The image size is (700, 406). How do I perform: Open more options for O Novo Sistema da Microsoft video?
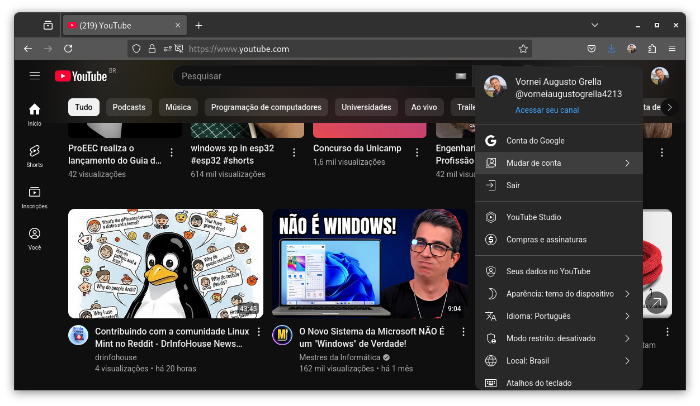click(x=463, y=332)
